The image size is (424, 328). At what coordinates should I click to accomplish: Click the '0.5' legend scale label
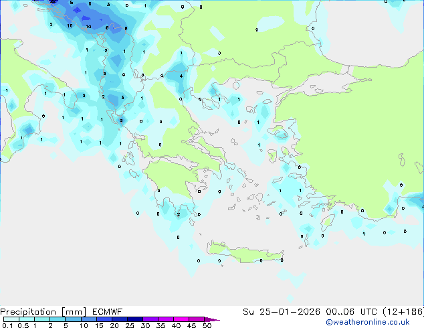pos(23,325)
